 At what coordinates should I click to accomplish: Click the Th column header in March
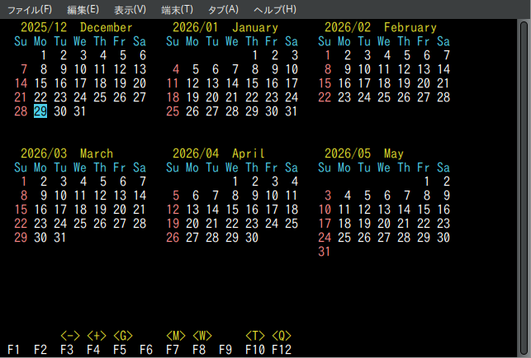100,167
